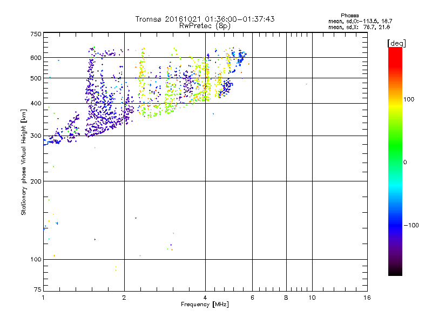Click the x-axis tick label "4"
The width and height of the screenshot is (432, 324).
[205, 298]
